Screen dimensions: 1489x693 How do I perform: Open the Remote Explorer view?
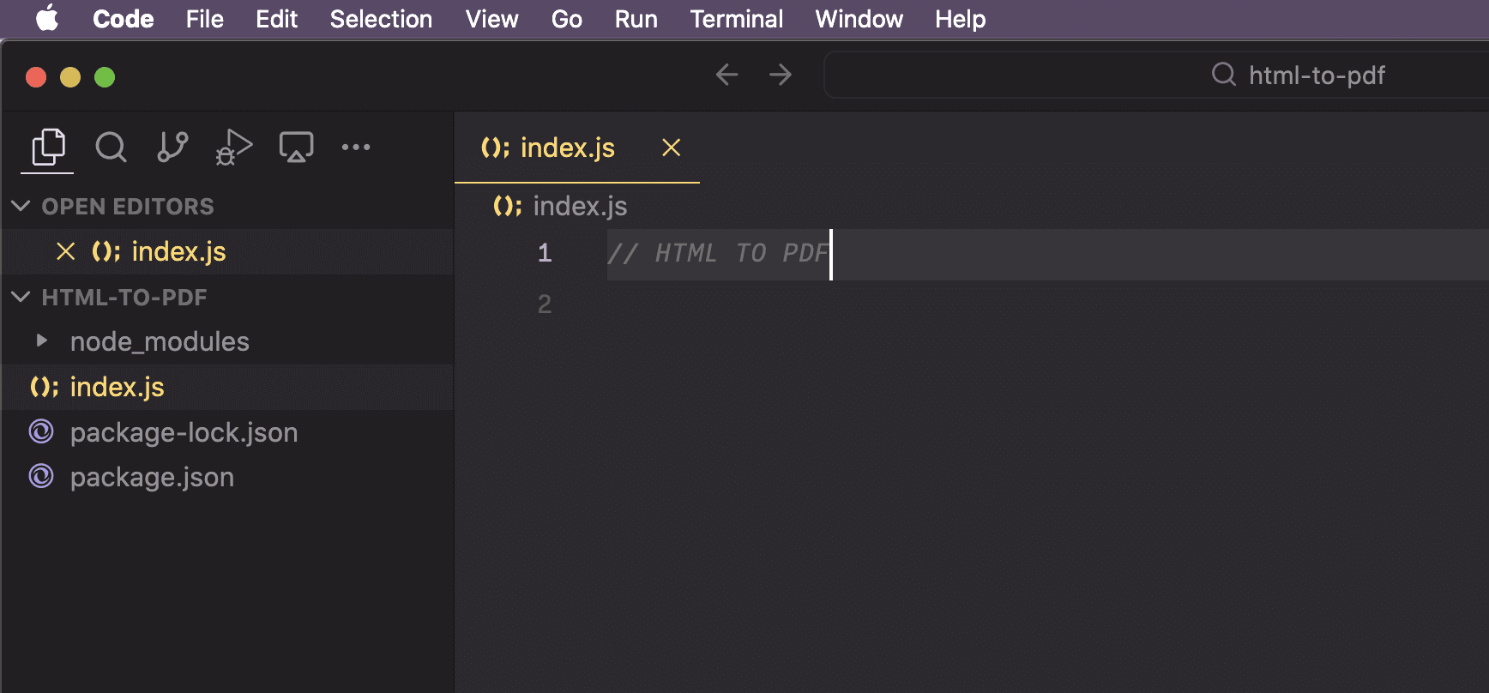click(296, 147)
